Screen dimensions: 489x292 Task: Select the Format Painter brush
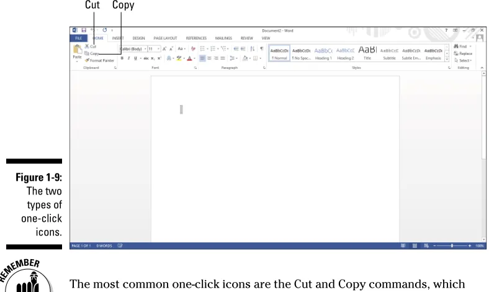tap(87, 60)
